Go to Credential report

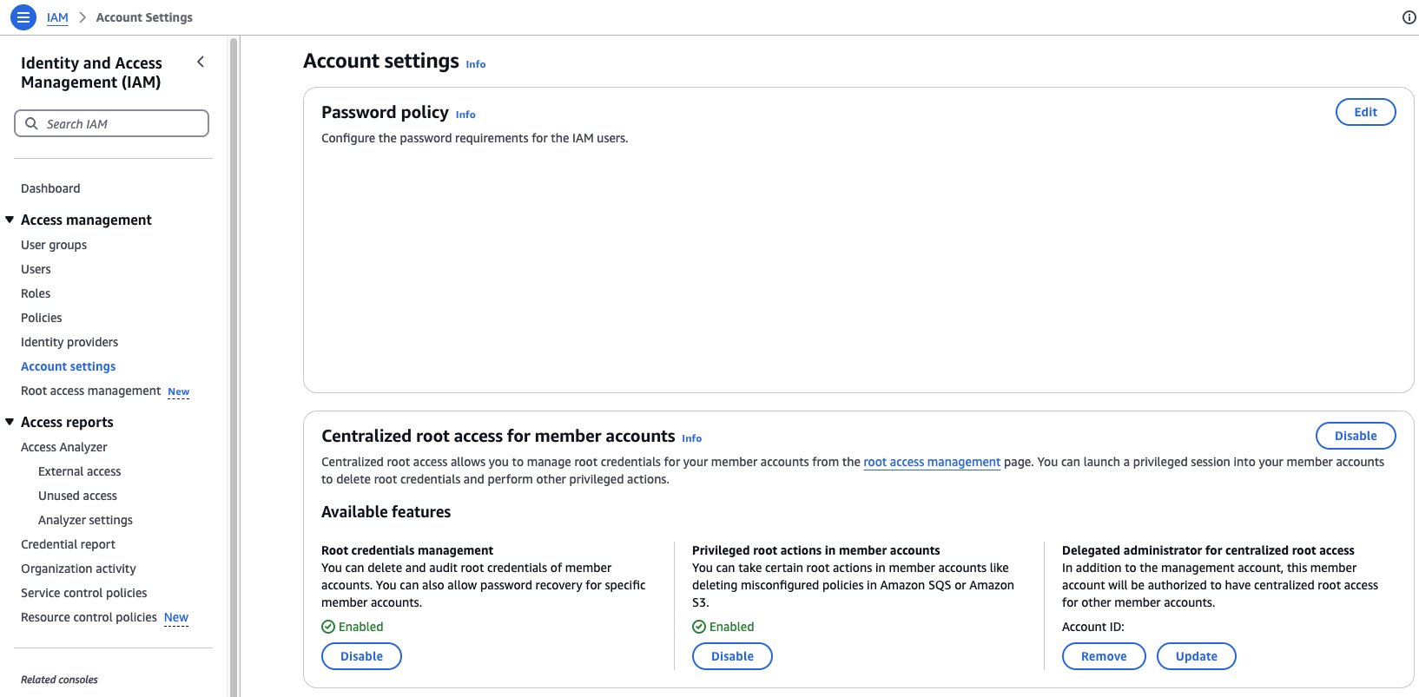(x=68, y=544)
